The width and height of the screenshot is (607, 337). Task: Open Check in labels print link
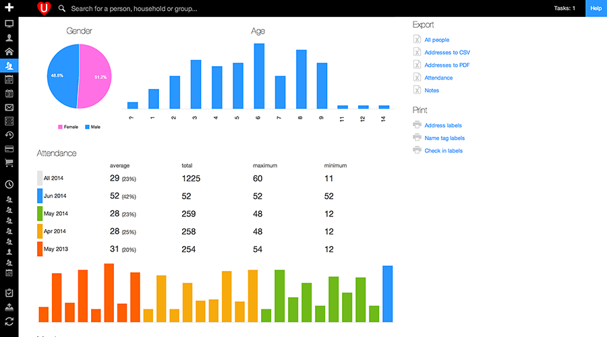pos(443,151)
